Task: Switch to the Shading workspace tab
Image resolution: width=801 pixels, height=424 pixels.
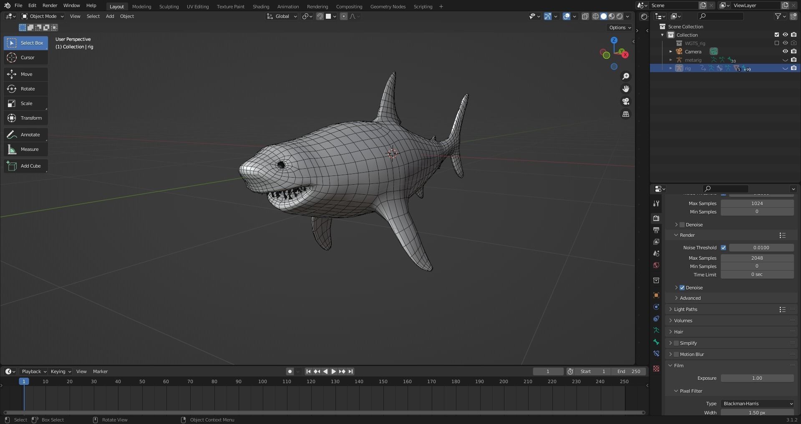Action: 261,6
